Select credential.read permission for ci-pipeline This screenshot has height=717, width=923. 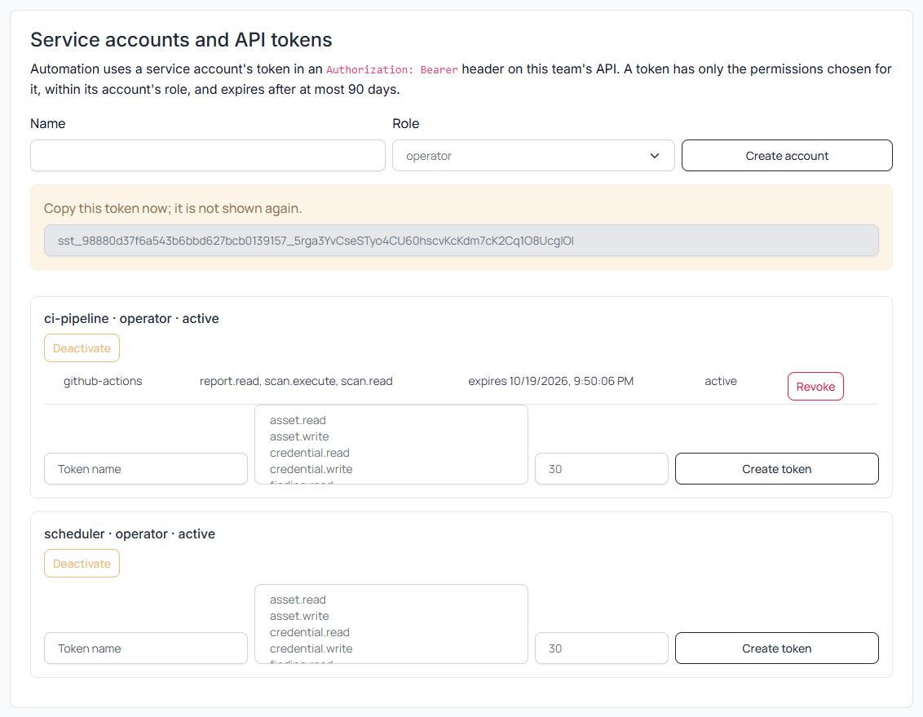pos(310,453)
